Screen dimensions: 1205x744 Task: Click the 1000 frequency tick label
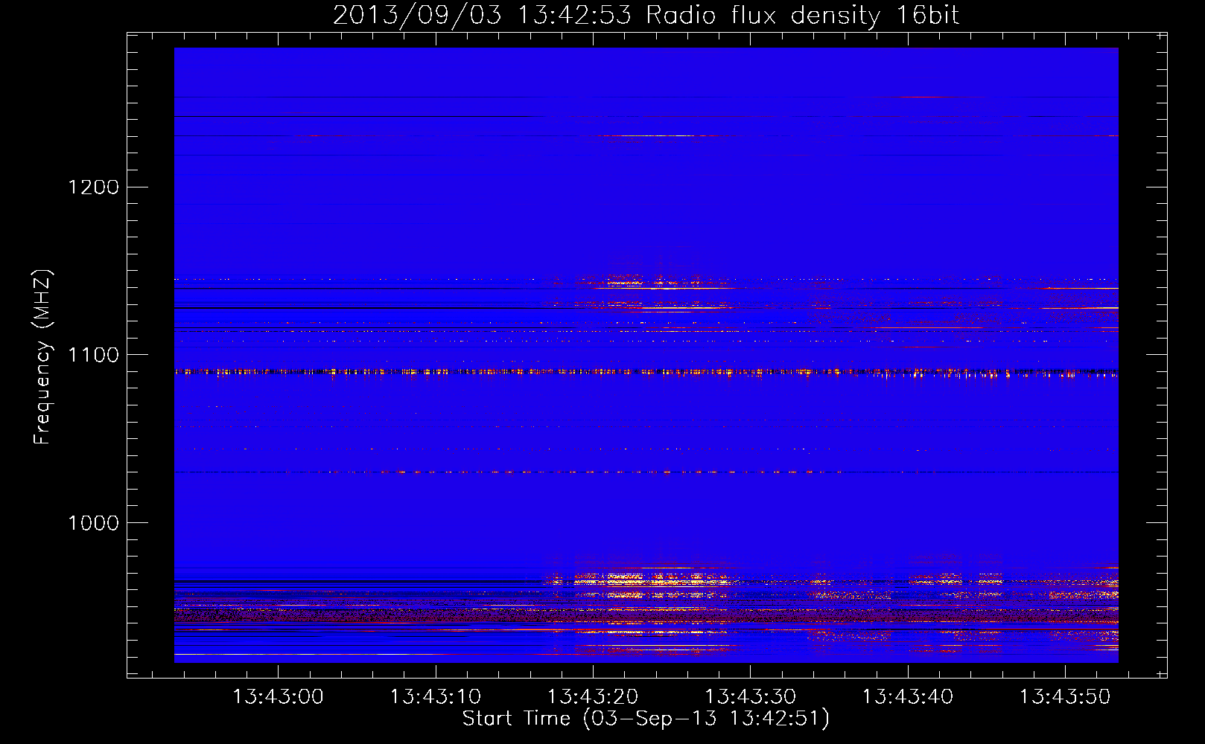(x=94, y=523)
